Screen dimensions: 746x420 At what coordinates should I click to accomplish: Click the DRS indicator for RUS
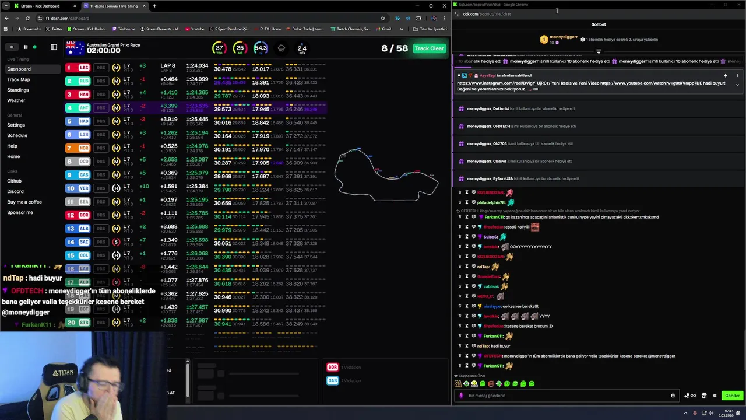pos(101,81)
